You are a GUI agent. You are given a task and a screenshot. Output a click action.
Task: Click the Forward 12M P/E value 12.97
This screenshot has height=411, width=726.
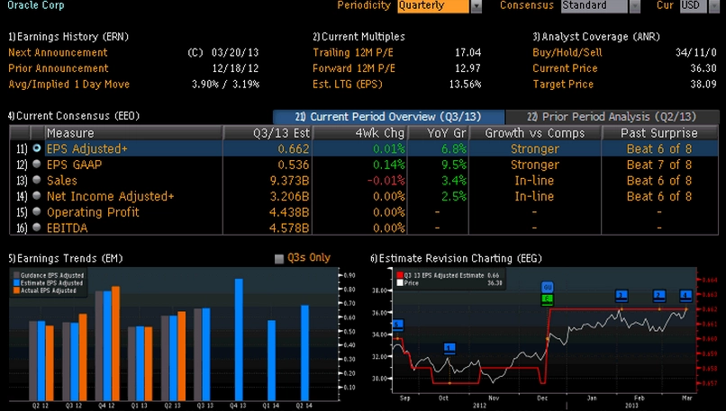pos(468,68)
